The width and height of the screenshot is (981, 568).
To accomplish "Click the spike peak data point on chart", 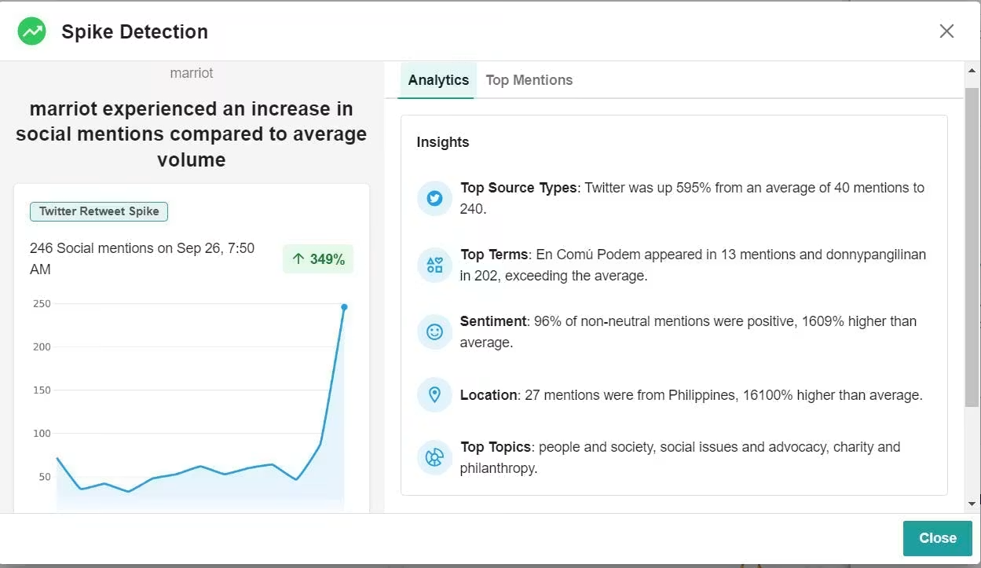I will tap(344, 307).
